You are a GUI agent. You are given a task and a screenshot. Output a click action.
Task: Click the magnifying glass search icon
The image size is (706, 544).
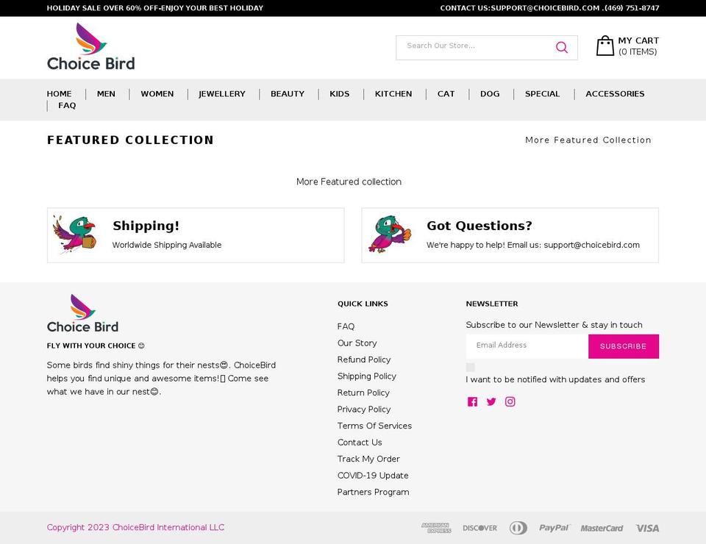[x=561, y=47]
